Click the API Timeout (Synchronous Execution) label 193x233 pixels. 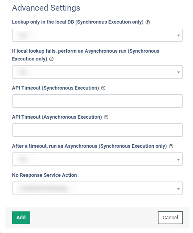tap(55, 88)
